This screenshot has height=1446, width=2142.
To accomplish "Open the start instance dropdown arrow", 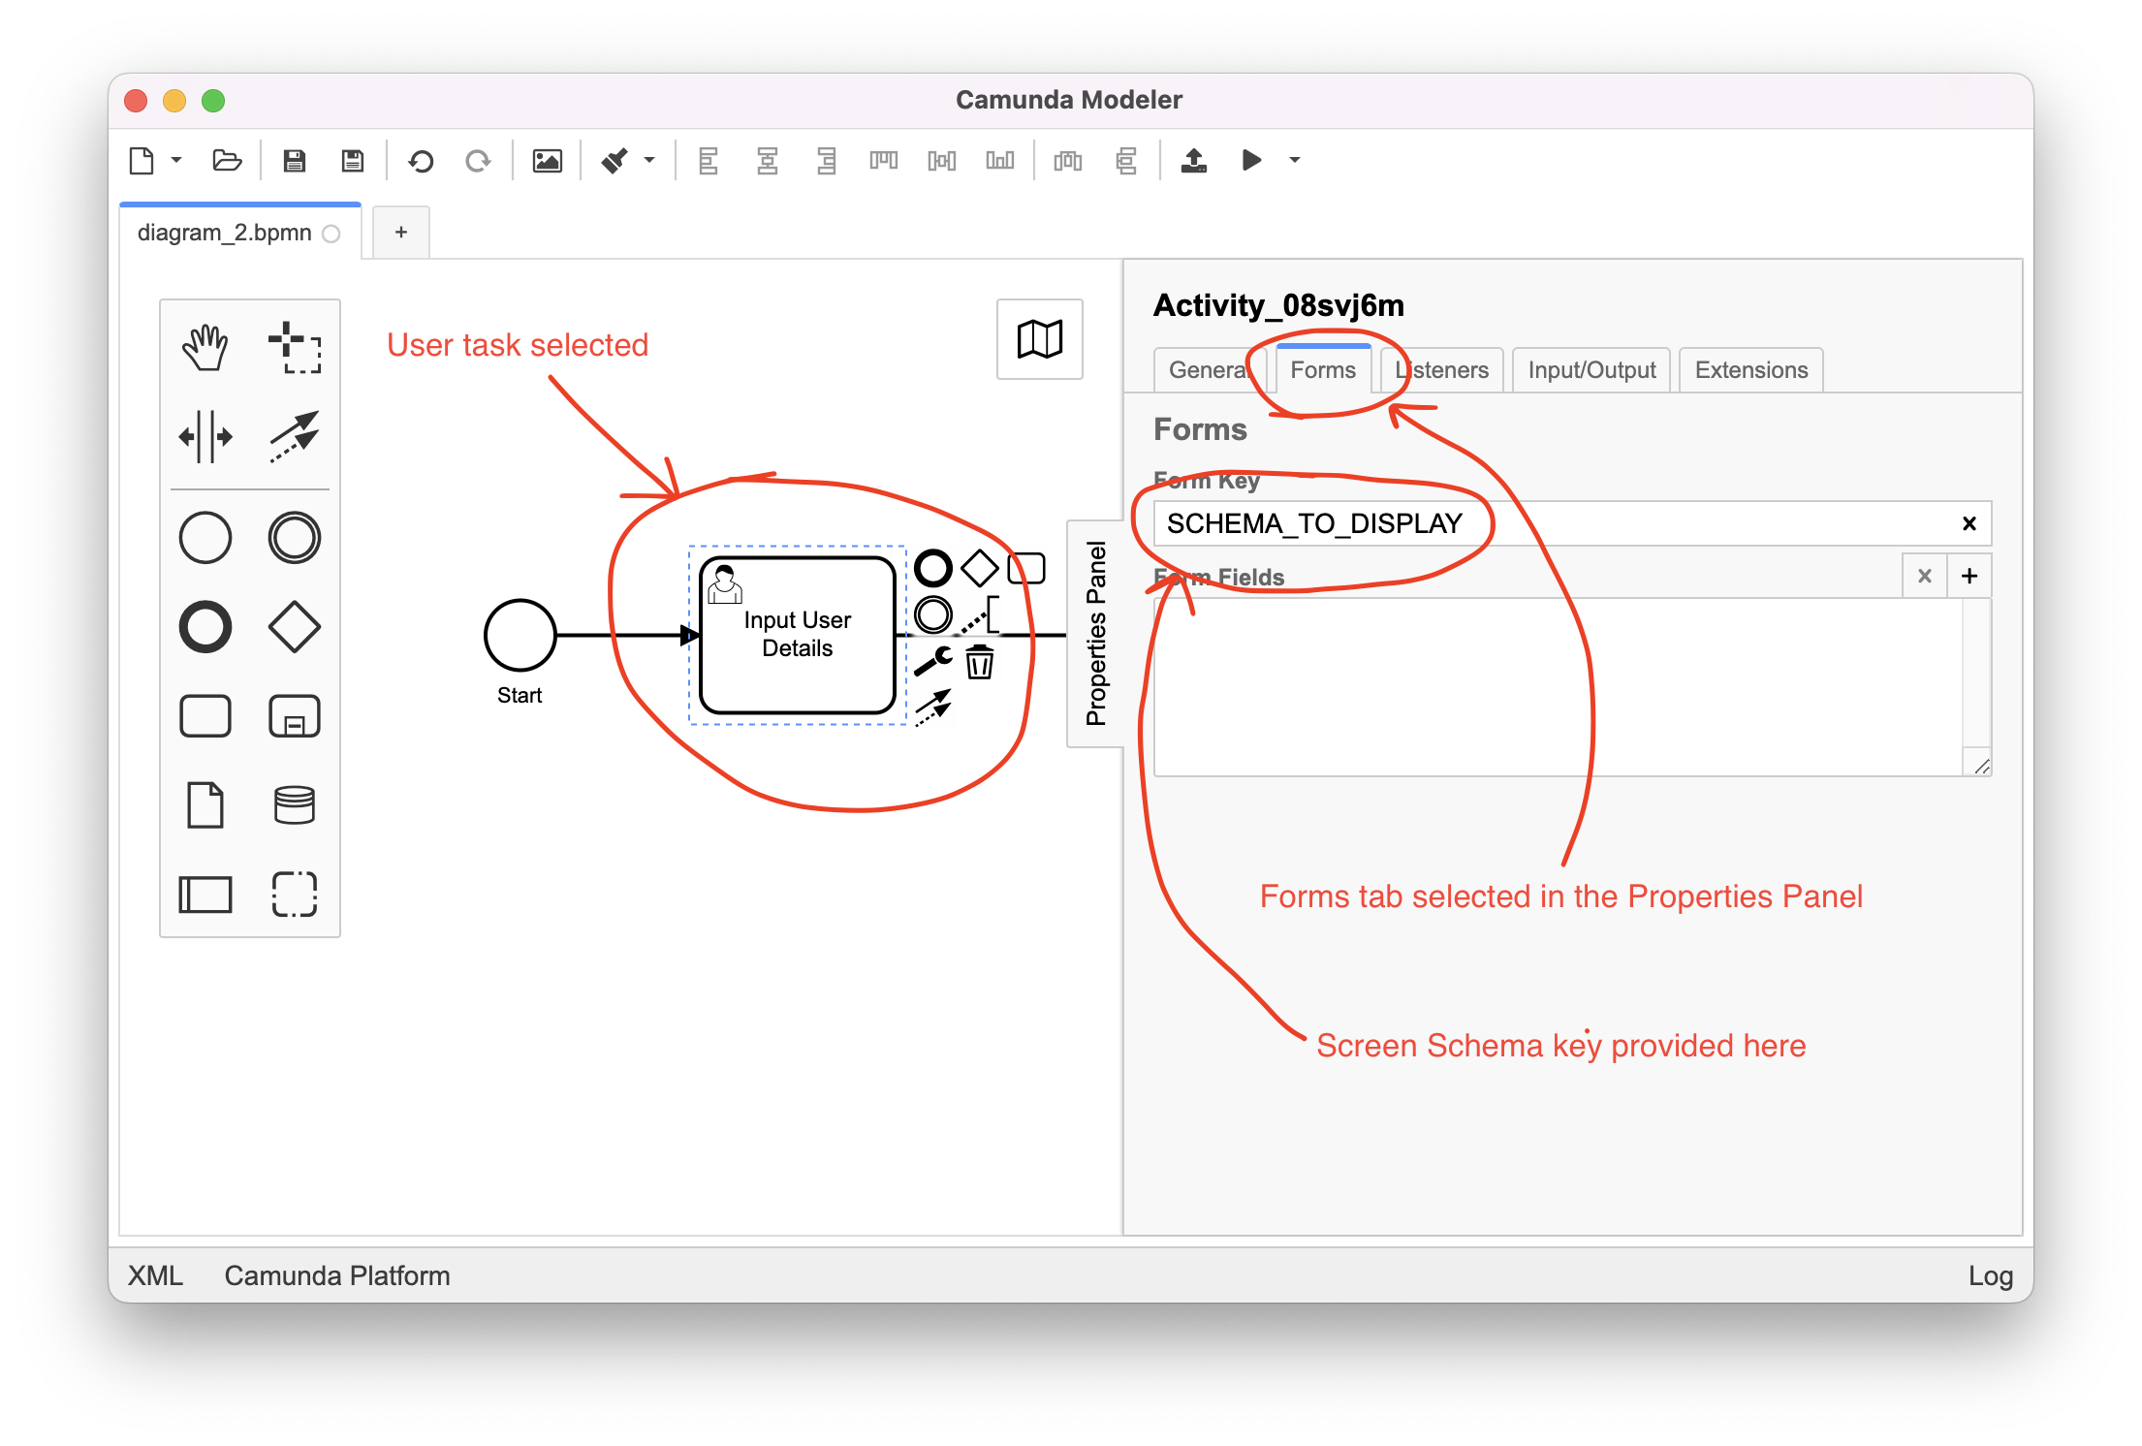I will pos(1295,160).
